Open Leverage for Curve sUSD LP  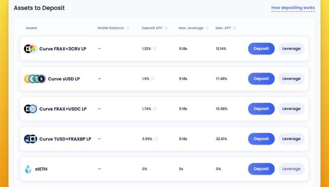[x=291, y=78]
